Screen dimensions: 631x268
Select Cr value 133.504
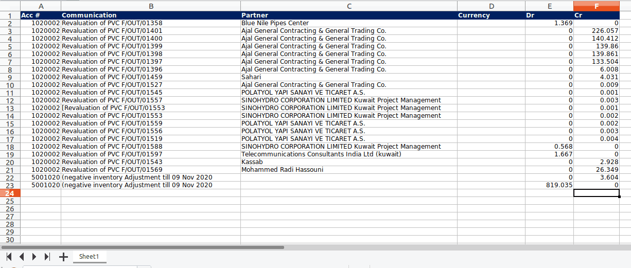[x=597, y=62]
